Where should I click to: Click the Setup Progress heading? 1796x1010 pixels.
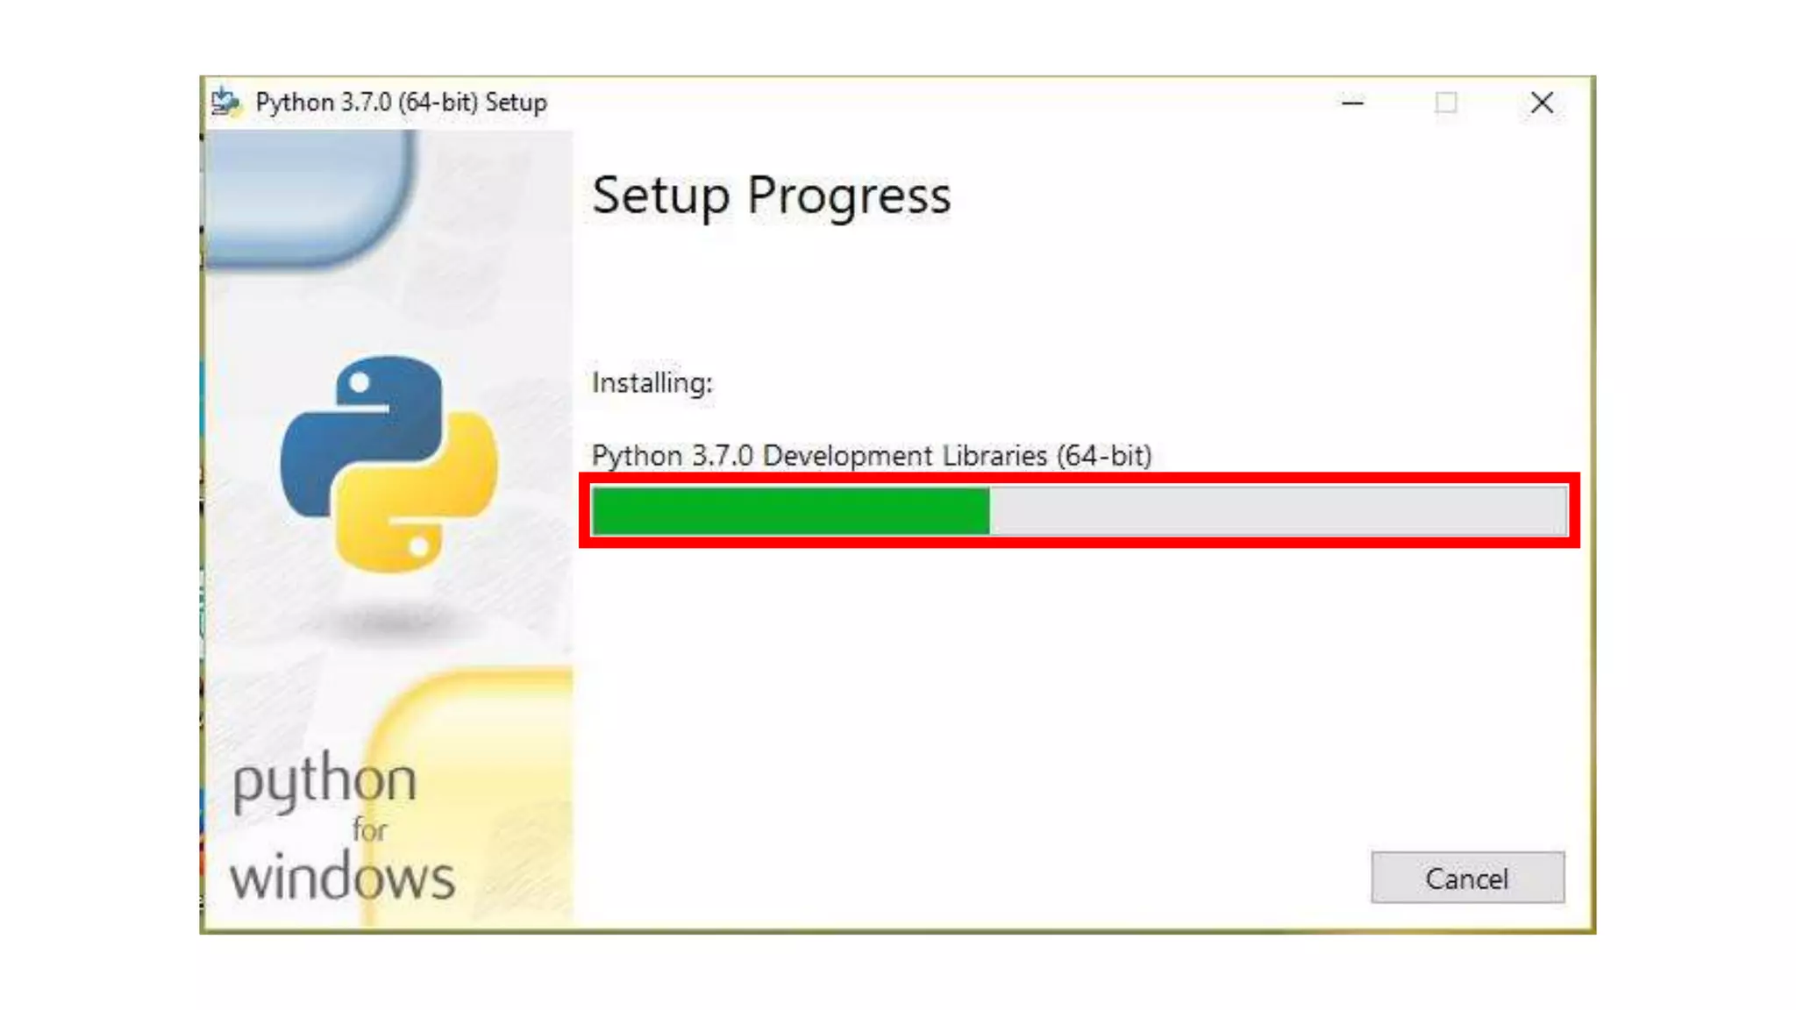tap(772, 196)
